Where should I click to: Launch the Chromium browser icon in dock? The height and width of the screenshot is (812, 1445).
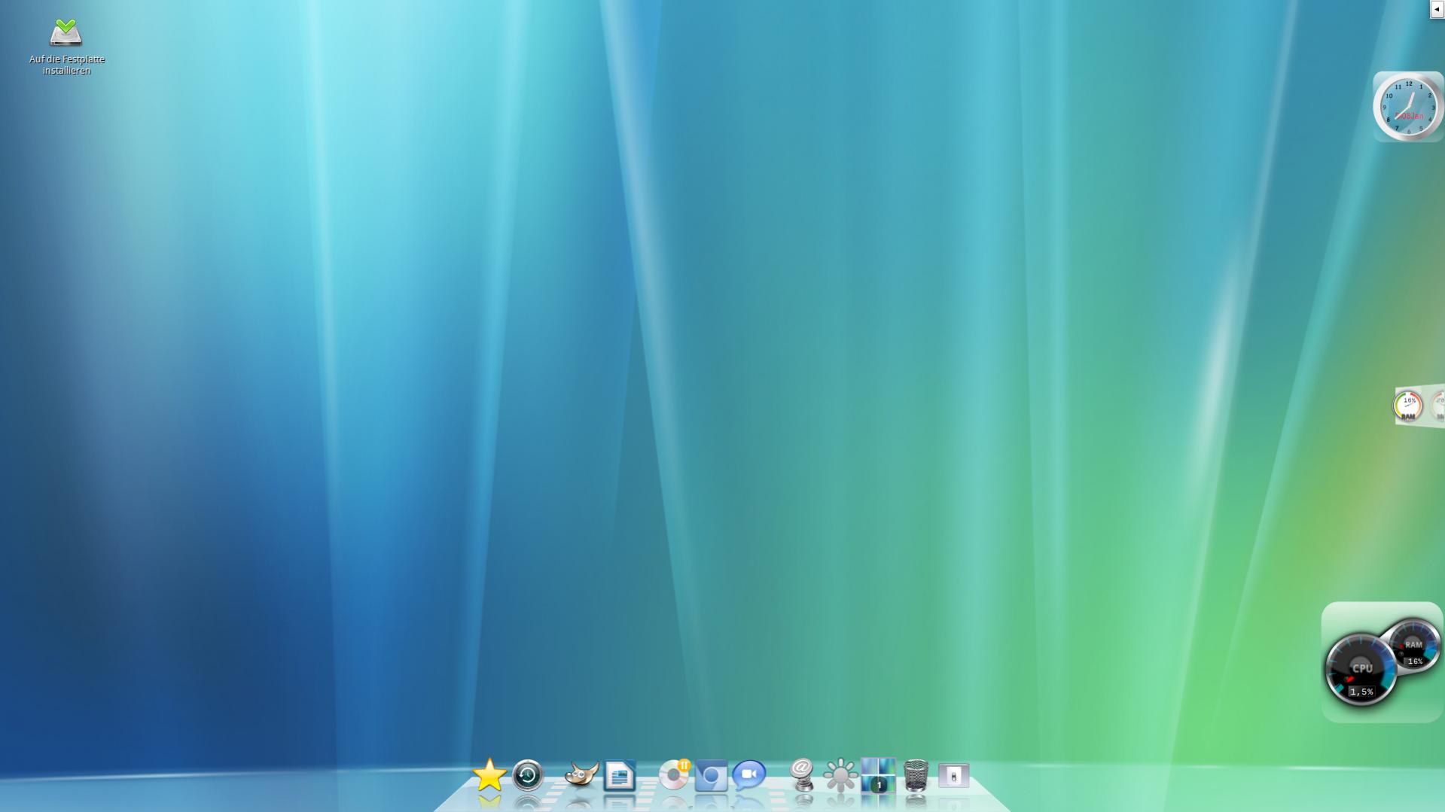(x=711, y=776)
